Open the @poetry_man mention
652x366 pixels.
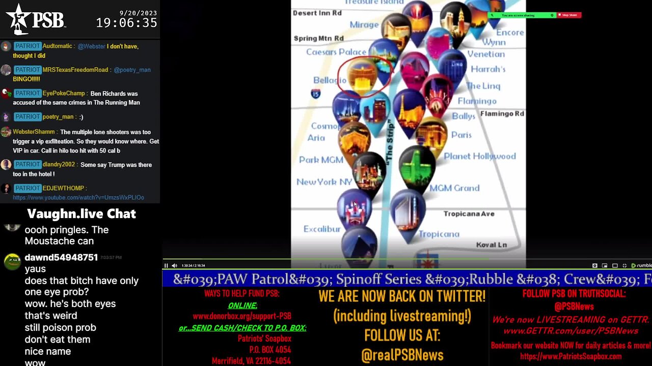click(x=132, y=70)
